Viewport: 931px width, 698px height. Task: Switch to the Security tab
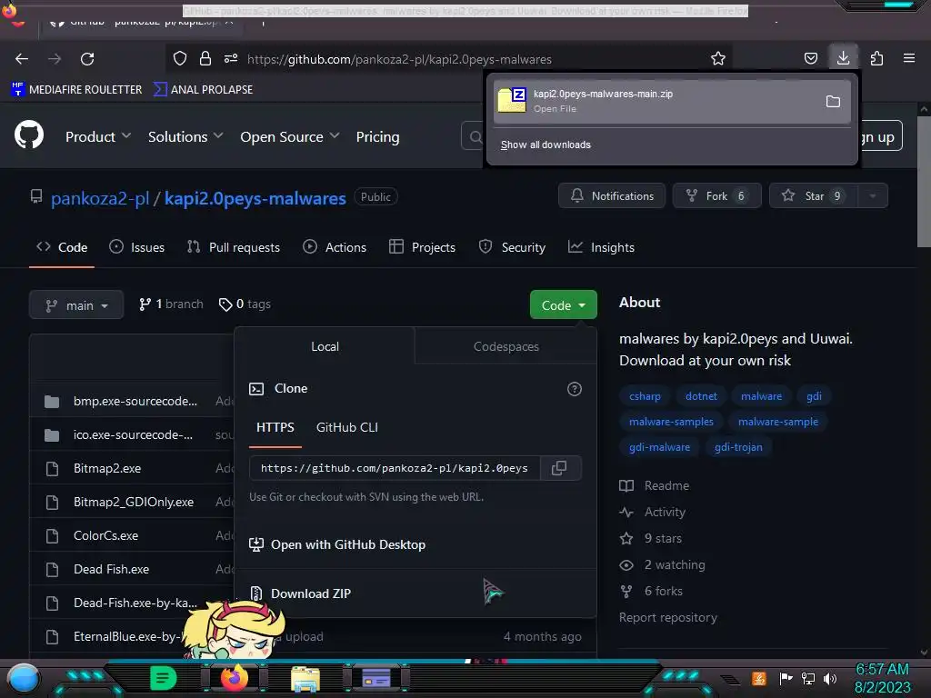coord(512,247)
